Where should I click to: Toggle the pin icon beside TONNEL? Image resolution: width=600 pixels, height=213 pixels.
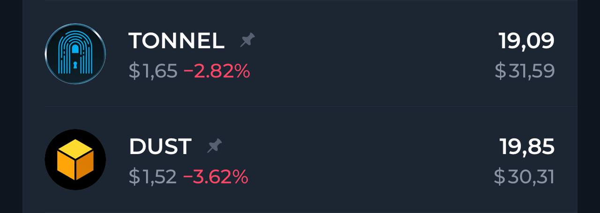[x=247, y=41]
